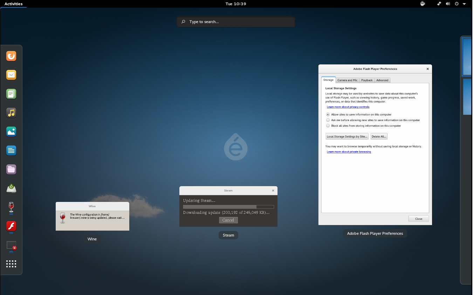This screenshot has width=473, height=295.
Task: Click the Wine glass icon in the dock
Action: pos(11,207)
